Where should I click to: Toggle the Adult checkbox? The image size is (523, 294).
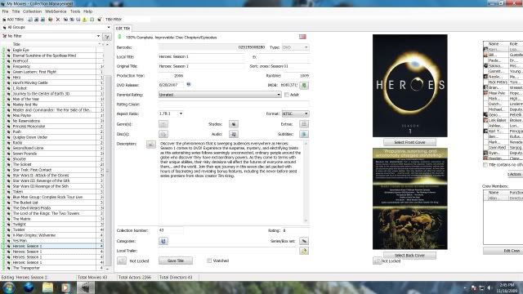pyautogui.click(x=287, y=95)
